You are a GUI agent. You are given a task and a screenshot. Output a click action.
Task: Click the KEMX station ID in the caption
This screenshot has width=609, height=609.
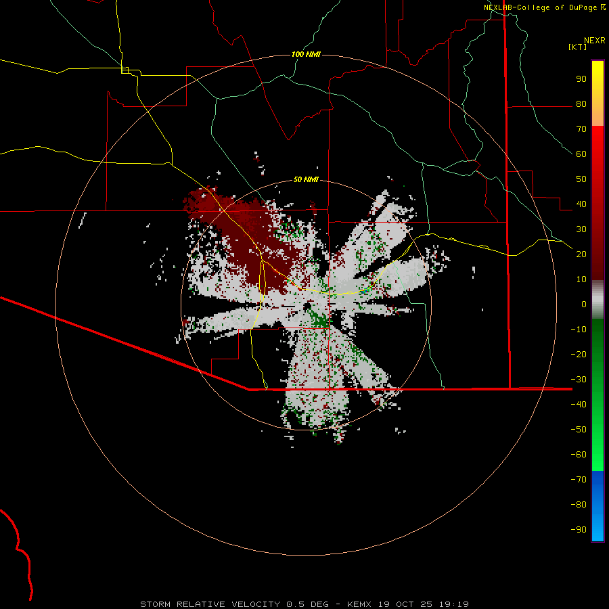(x=359, y=604)
